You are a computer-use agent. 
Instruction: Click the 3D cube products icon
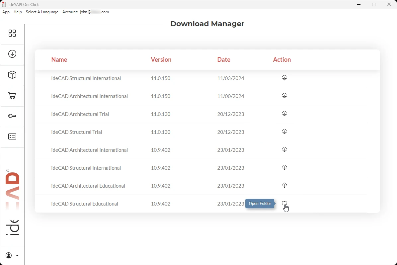(12, 75)
